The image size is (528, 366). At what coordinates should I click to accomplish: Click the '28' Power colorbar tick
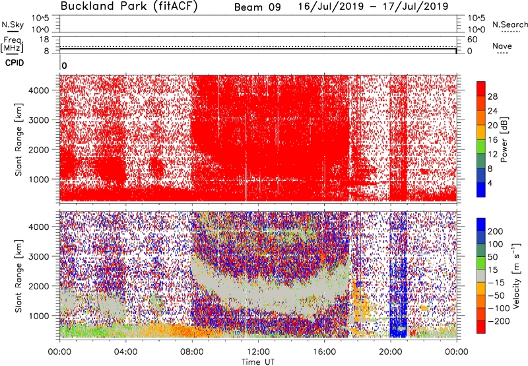(492, 96)
